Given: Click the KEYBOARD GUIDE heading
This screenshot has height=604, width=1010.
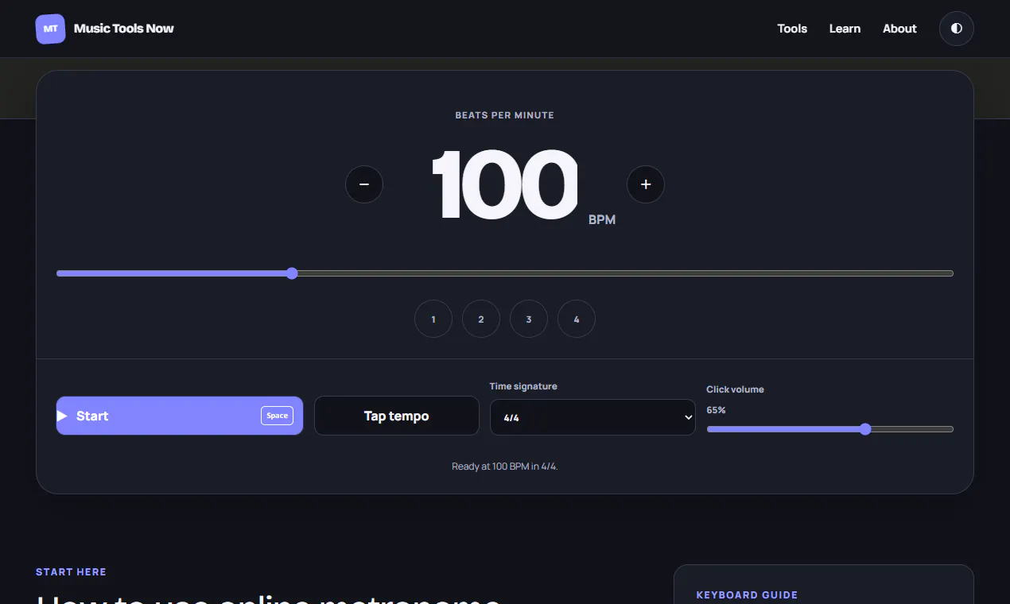Looking at the screenshot, I should click(747, 595).
